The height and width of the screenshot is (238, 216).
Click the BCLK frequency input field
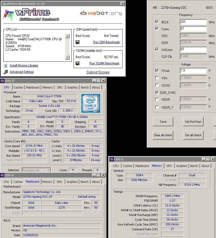[x=193, y=22]
